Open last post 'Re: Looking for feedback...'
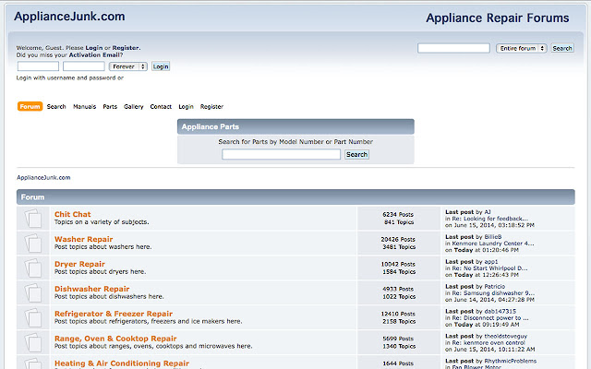Viewport: 591px width, 369px height. pos(490,219)
